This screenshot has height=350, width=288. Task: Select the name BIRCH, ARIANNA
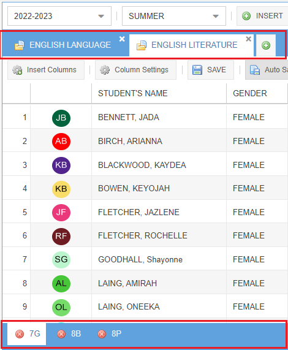click(130, 142)
